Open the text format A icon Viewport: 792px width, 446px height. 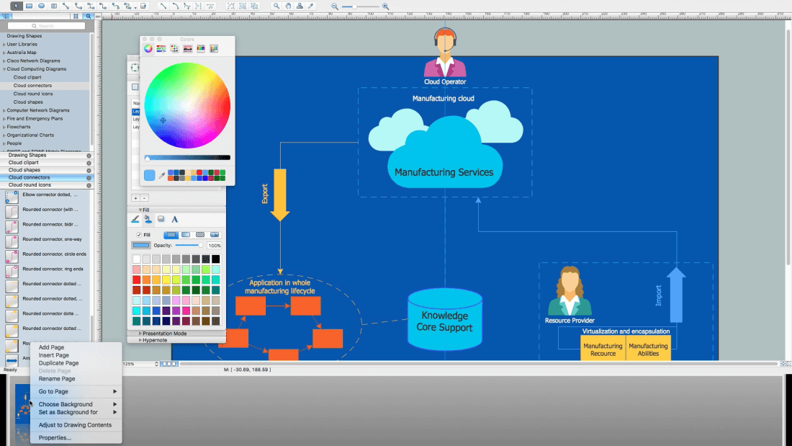[175, 219]
